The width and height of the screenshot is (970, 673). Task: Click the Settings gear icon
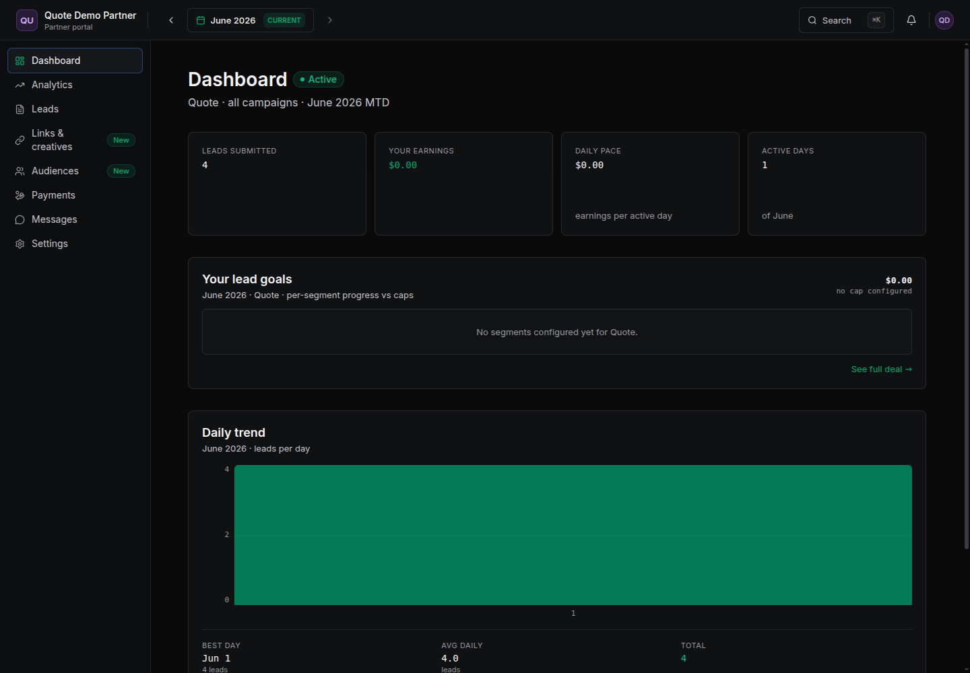(20, 244)
